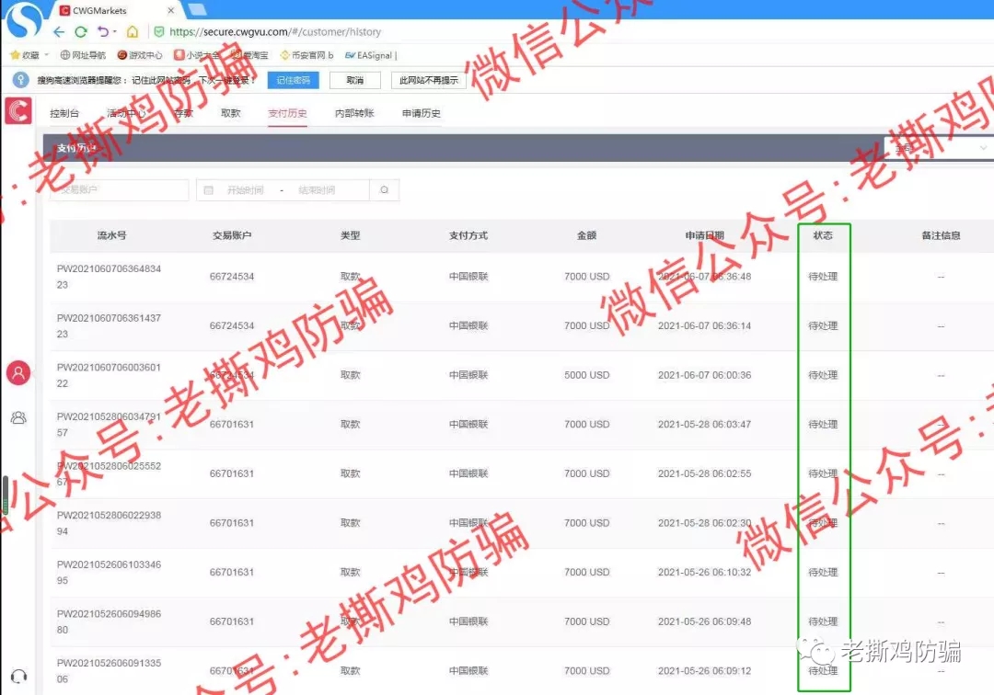The image size is (994, 695).
Task: Click the green security shield icon
Action: click(159, 31)
